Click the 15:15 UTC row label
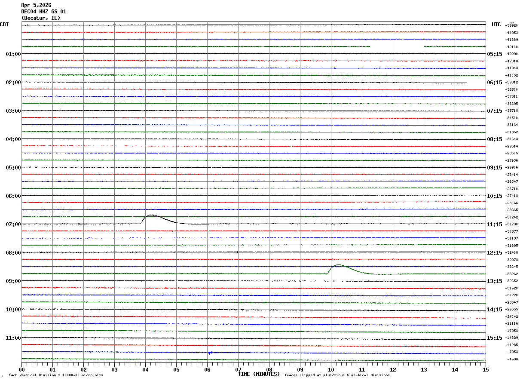This screenshot has width=520, height=381. [495, 338]
